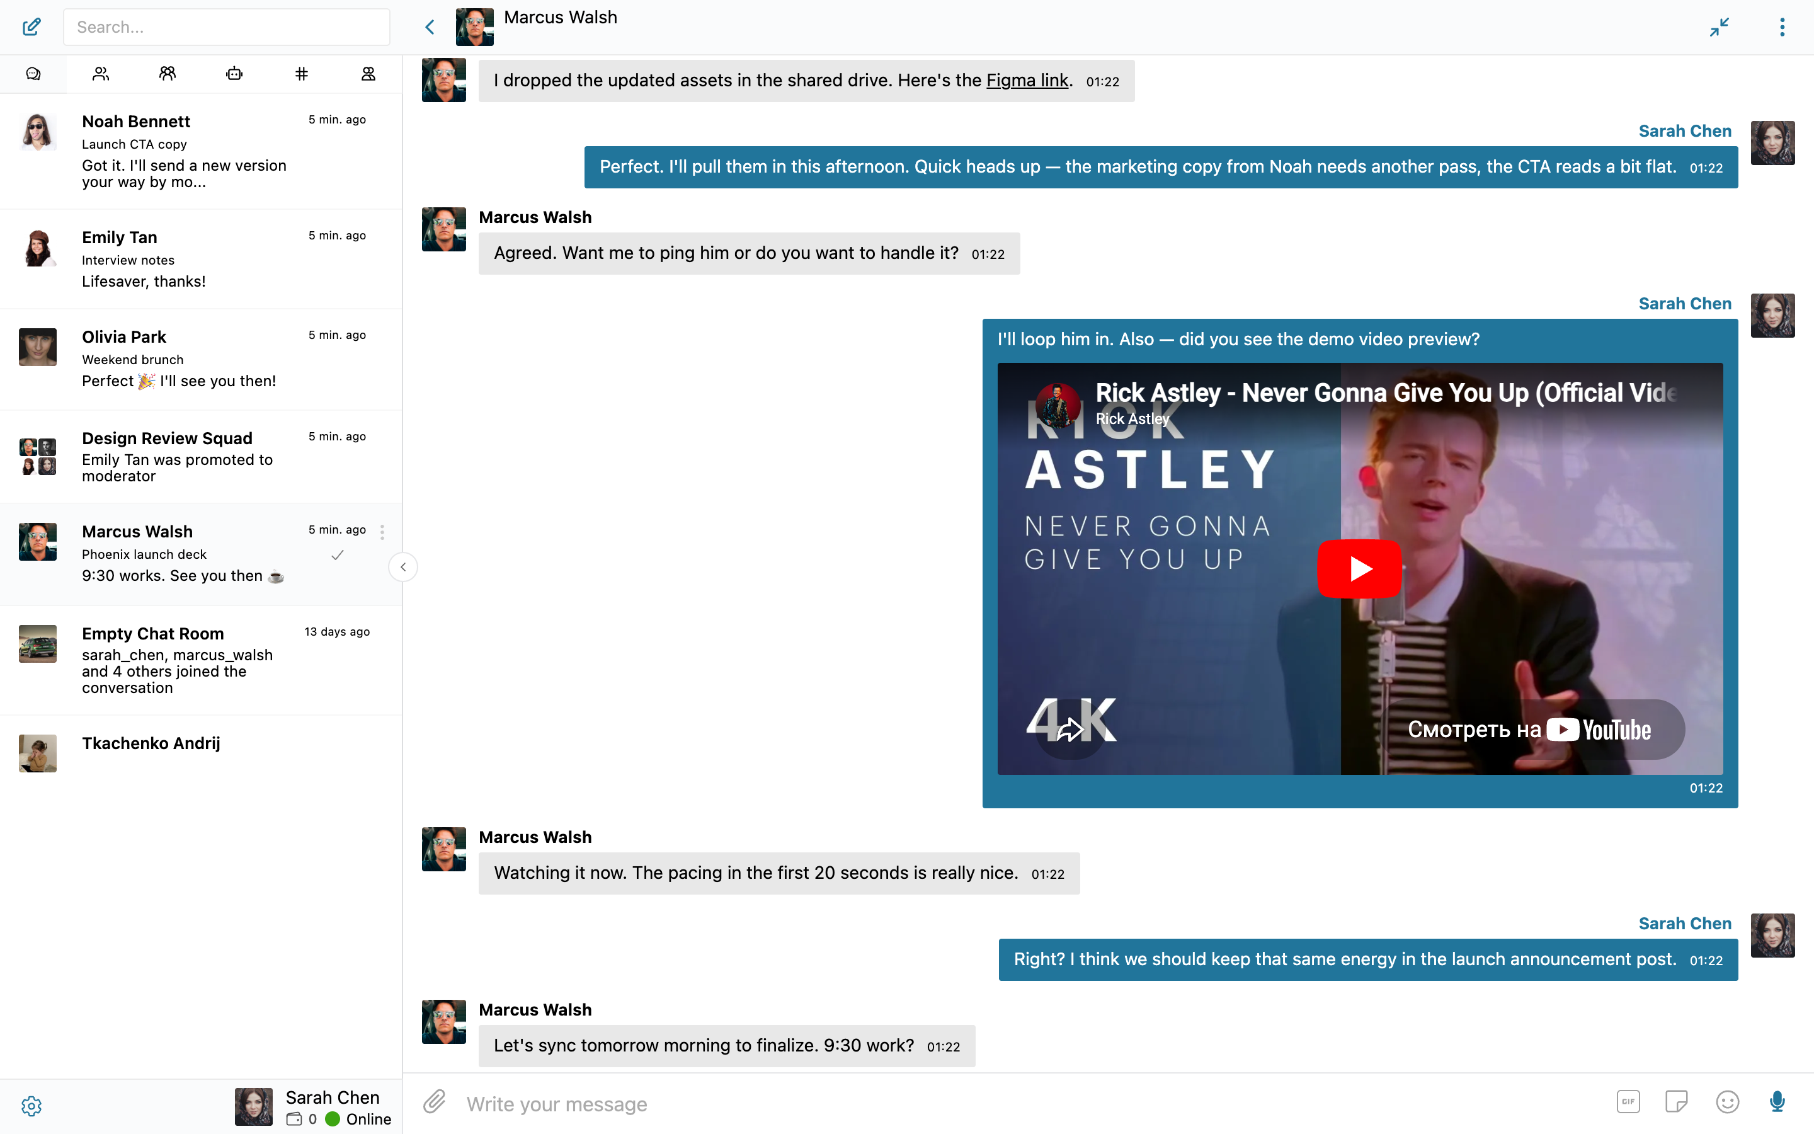Switch to the recent chats tab
Image resolution: width=1814 pixels, height=1134 pixels.
coord(33,74)
